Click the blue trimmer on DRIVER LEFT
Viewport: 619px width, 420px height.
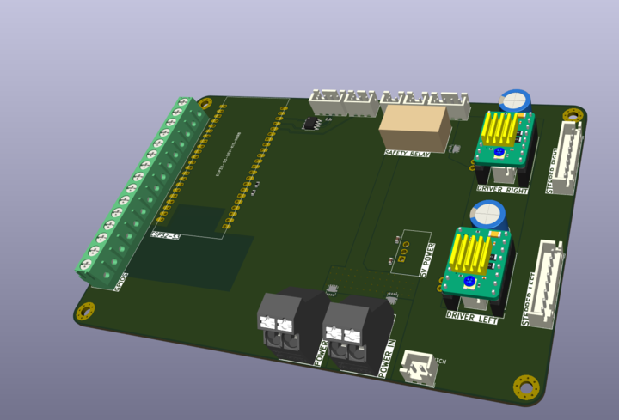point(469,281)
